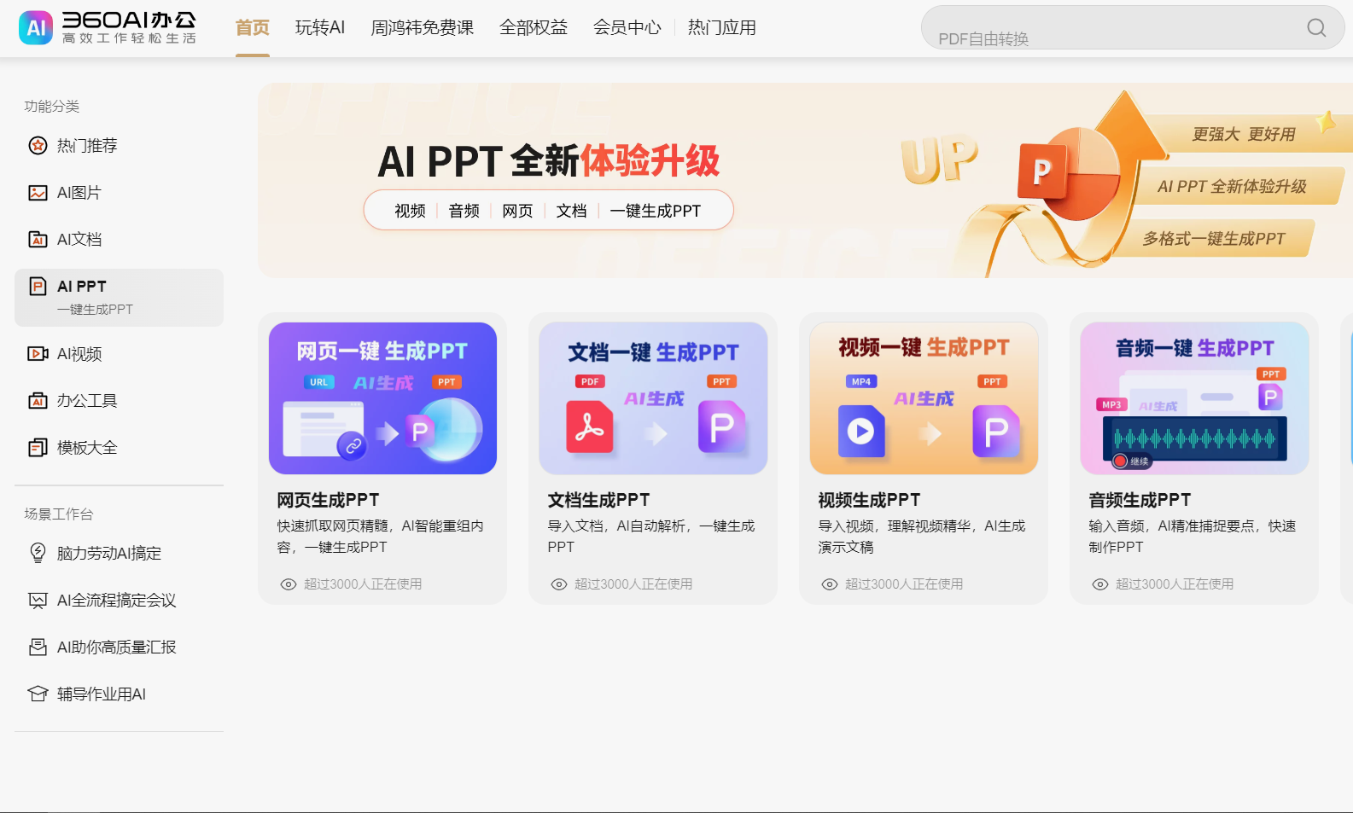Click the 模板大全 sidebar icon
The height and width of the screenshot is (813, 1353).
pos(38,448)
